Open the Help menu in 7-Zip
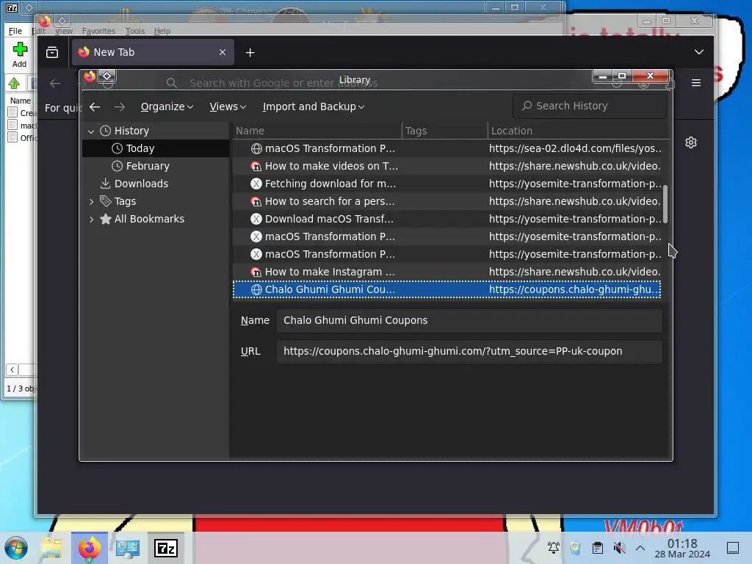 [x=162, y=31]
